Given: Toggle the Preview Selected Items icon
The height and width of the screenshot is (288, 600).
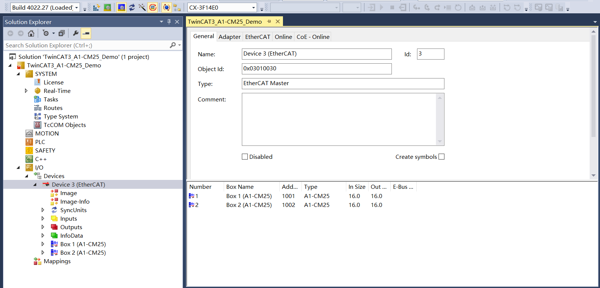Looking at the screenshot, I should pos(86,33).
